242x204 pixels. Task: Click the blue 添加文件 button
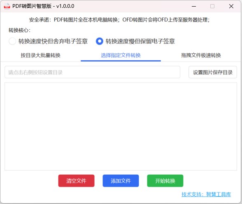pos(121,181)
